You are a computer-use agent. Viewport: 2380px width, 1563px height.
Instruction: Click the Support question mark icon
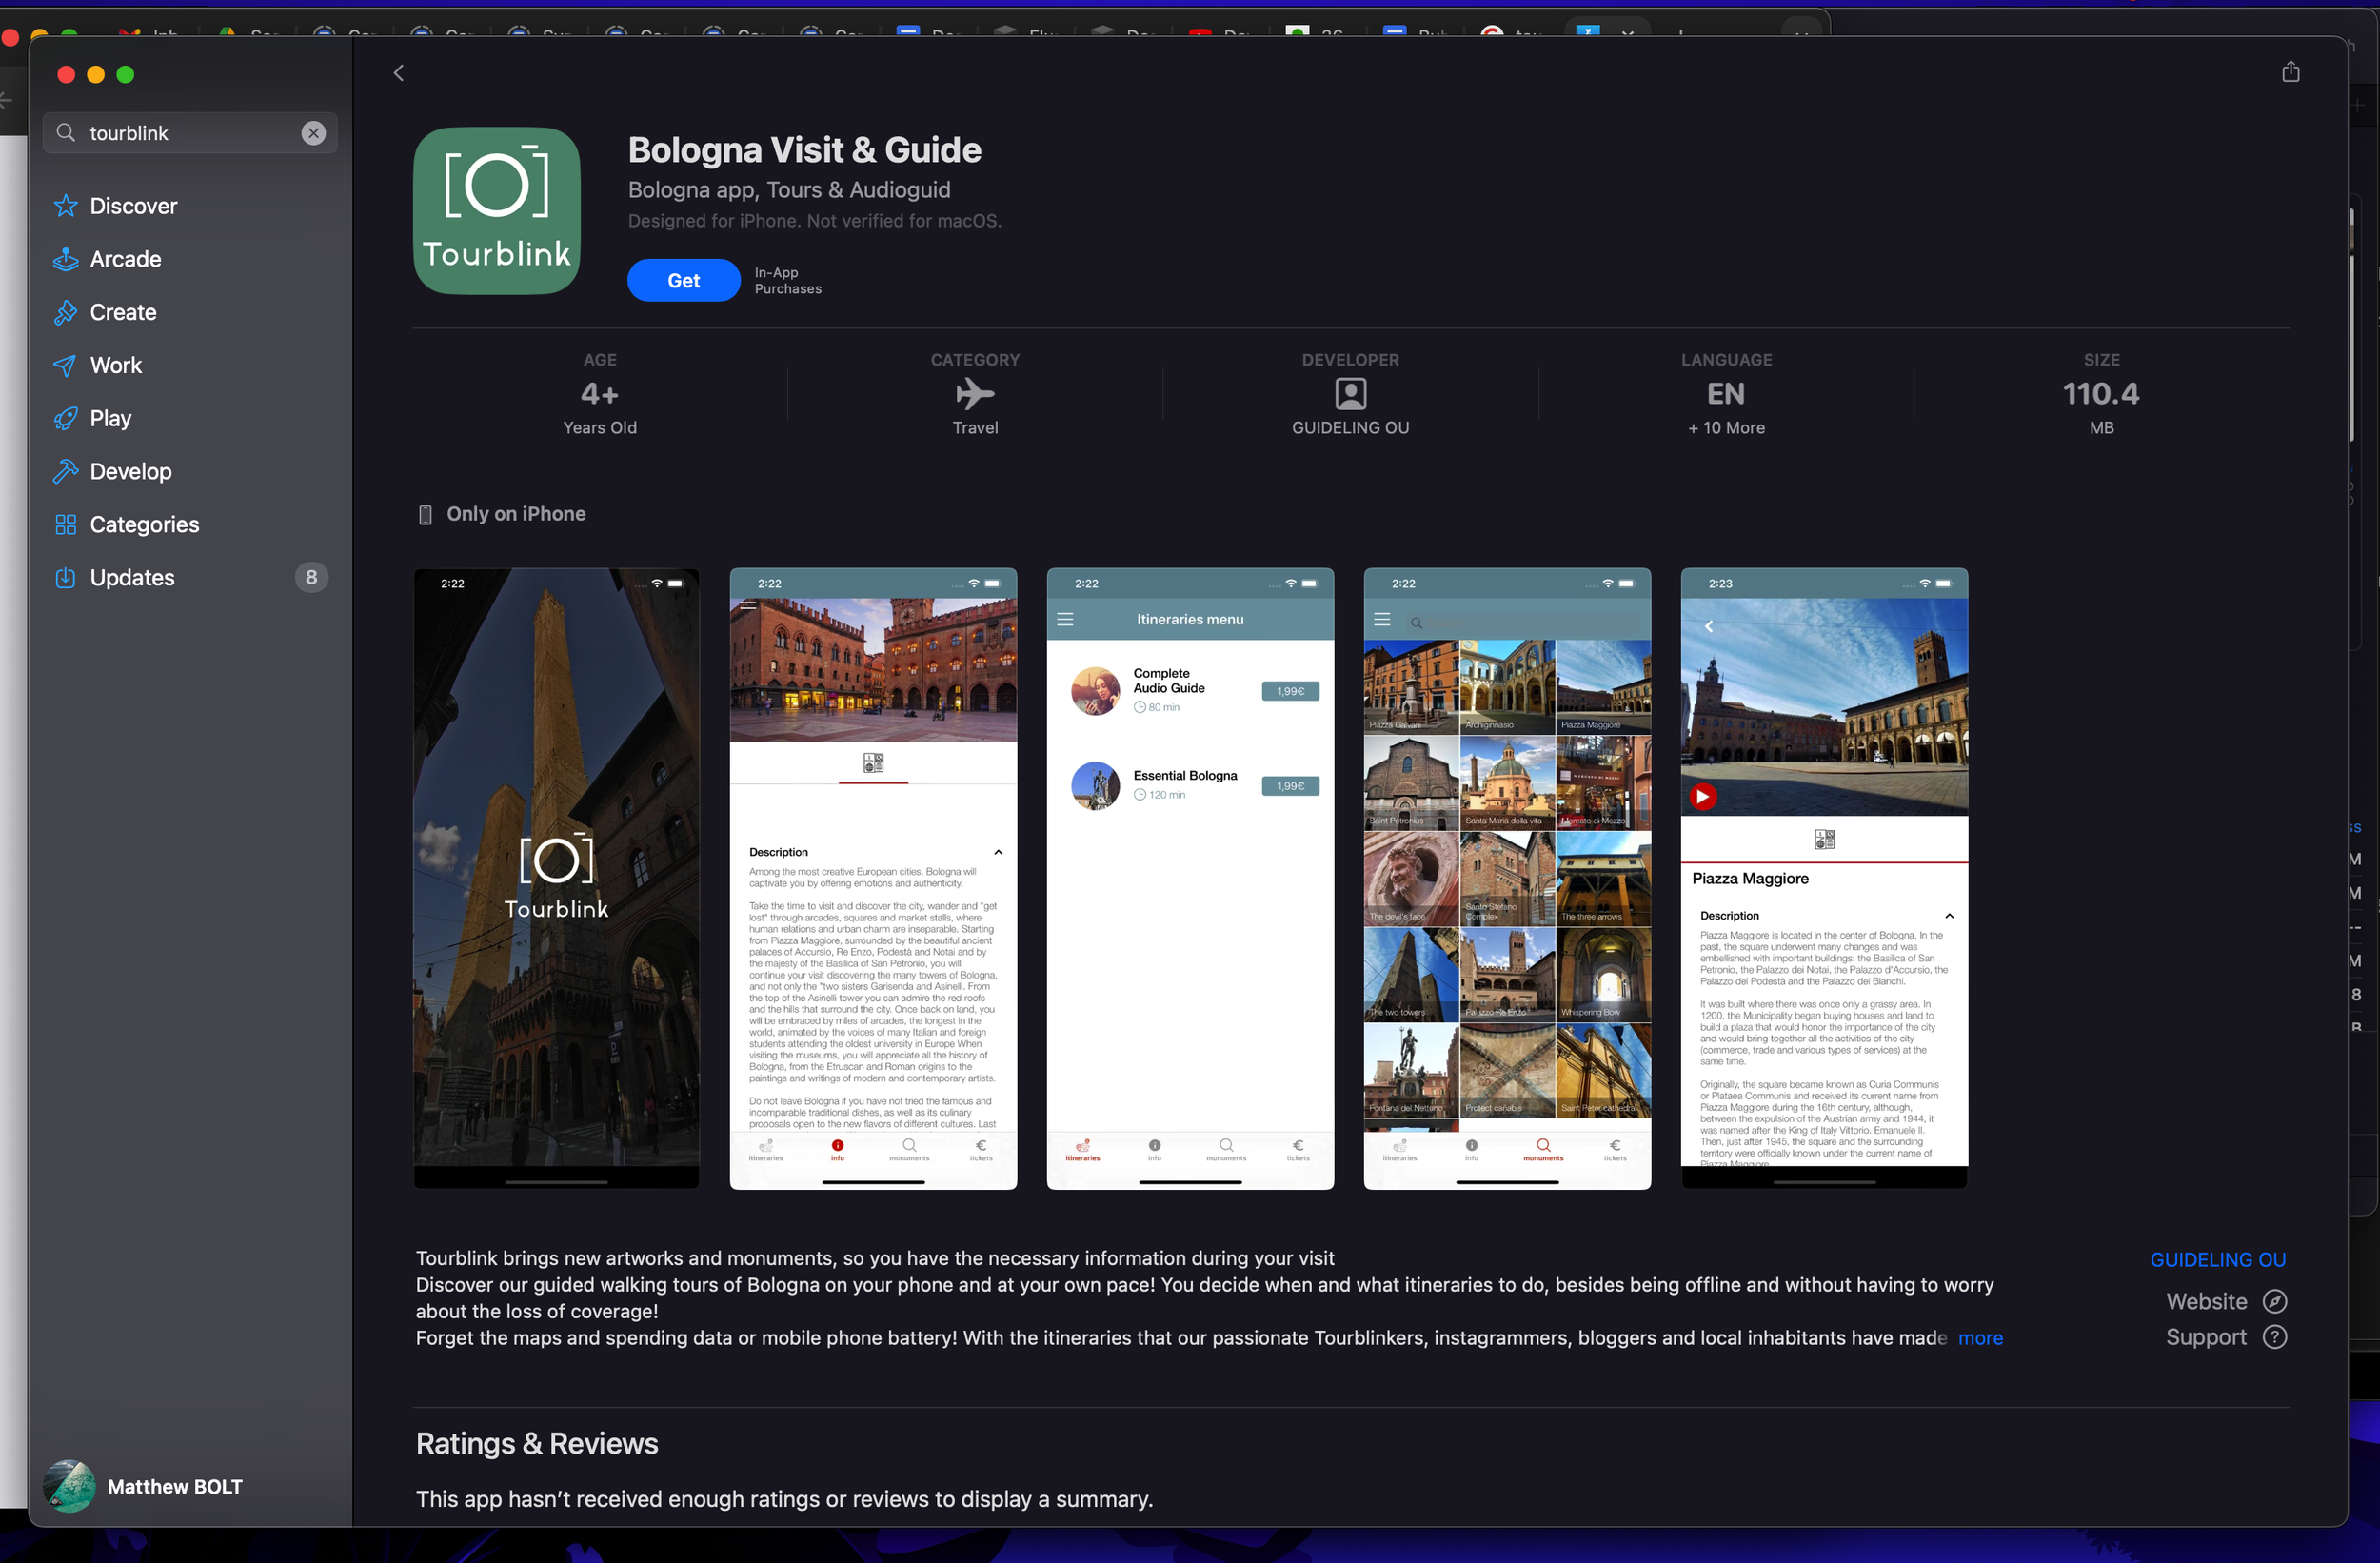pyautogui.click(x=2274, y=1337)
